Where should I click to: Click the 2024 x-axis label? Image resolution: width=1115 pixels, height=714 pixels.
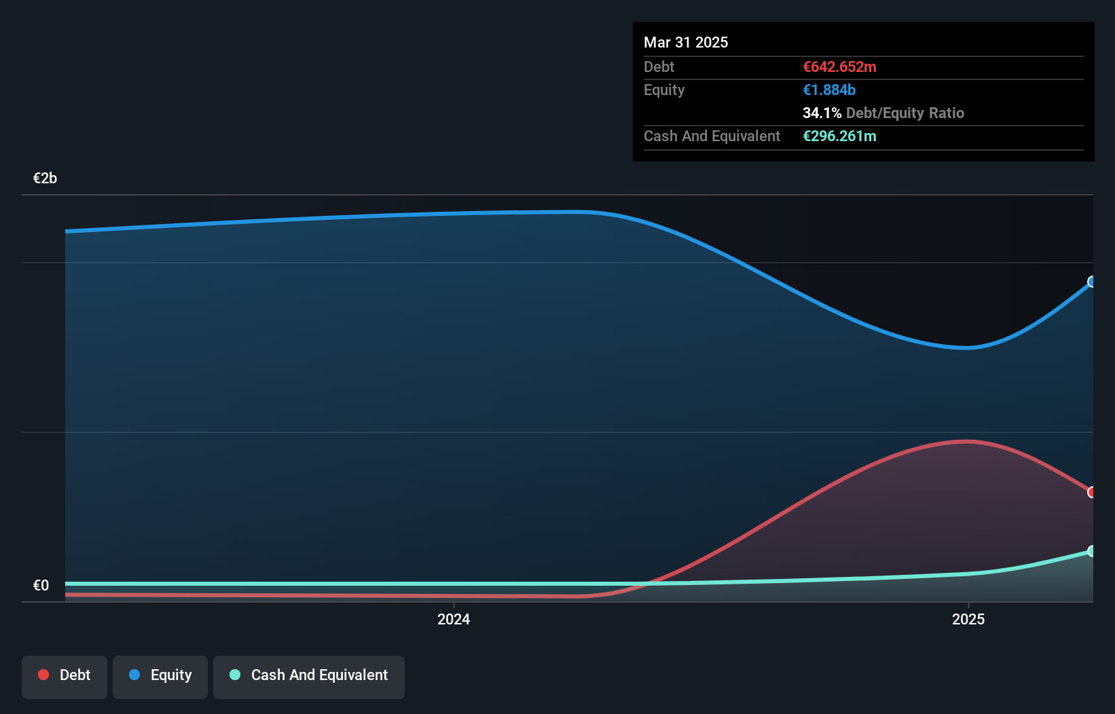click(454, 619)
